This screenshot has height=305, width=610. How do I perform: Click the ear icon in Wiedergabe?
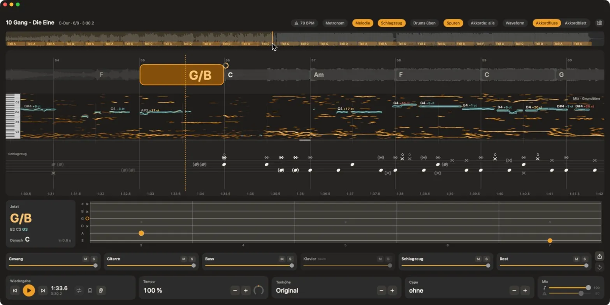click(101, 291)
